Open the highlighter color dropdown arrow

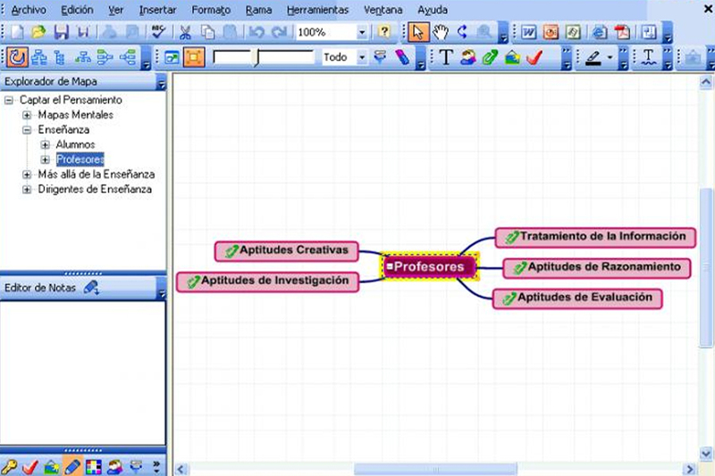(610, 57)
